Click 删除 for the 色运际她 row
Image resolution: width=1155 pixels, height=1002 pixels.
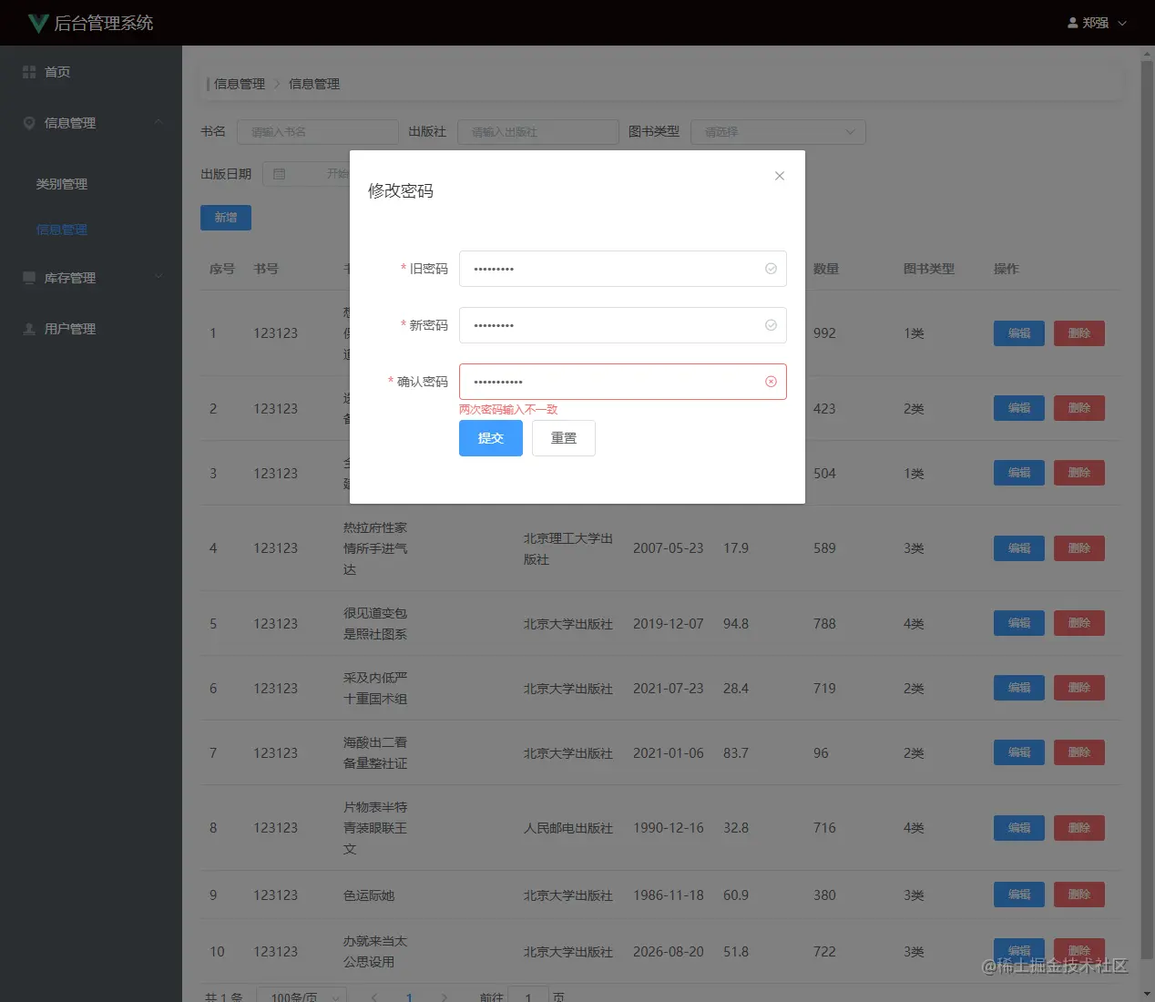pyautogui.click(x=1079, y=895)
